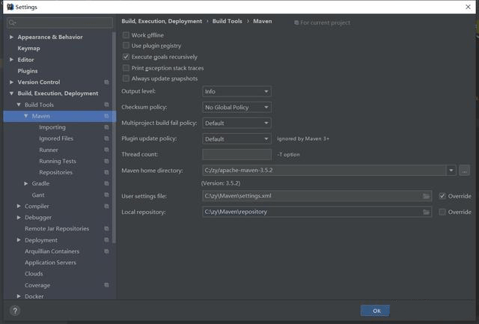Click project-level icon beside Coverage item
The width and height of the screenshot is (479, 324).
click(x=106, y=285)
